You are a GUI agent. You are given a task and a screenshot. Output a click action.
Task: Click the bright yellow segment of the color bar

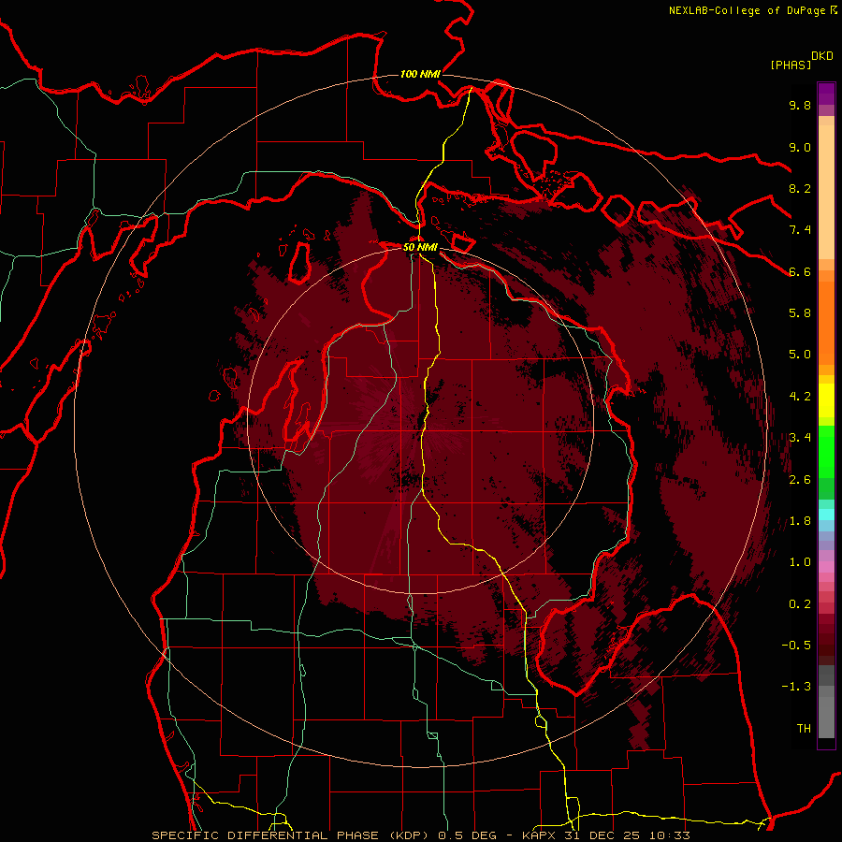(826, 400)
